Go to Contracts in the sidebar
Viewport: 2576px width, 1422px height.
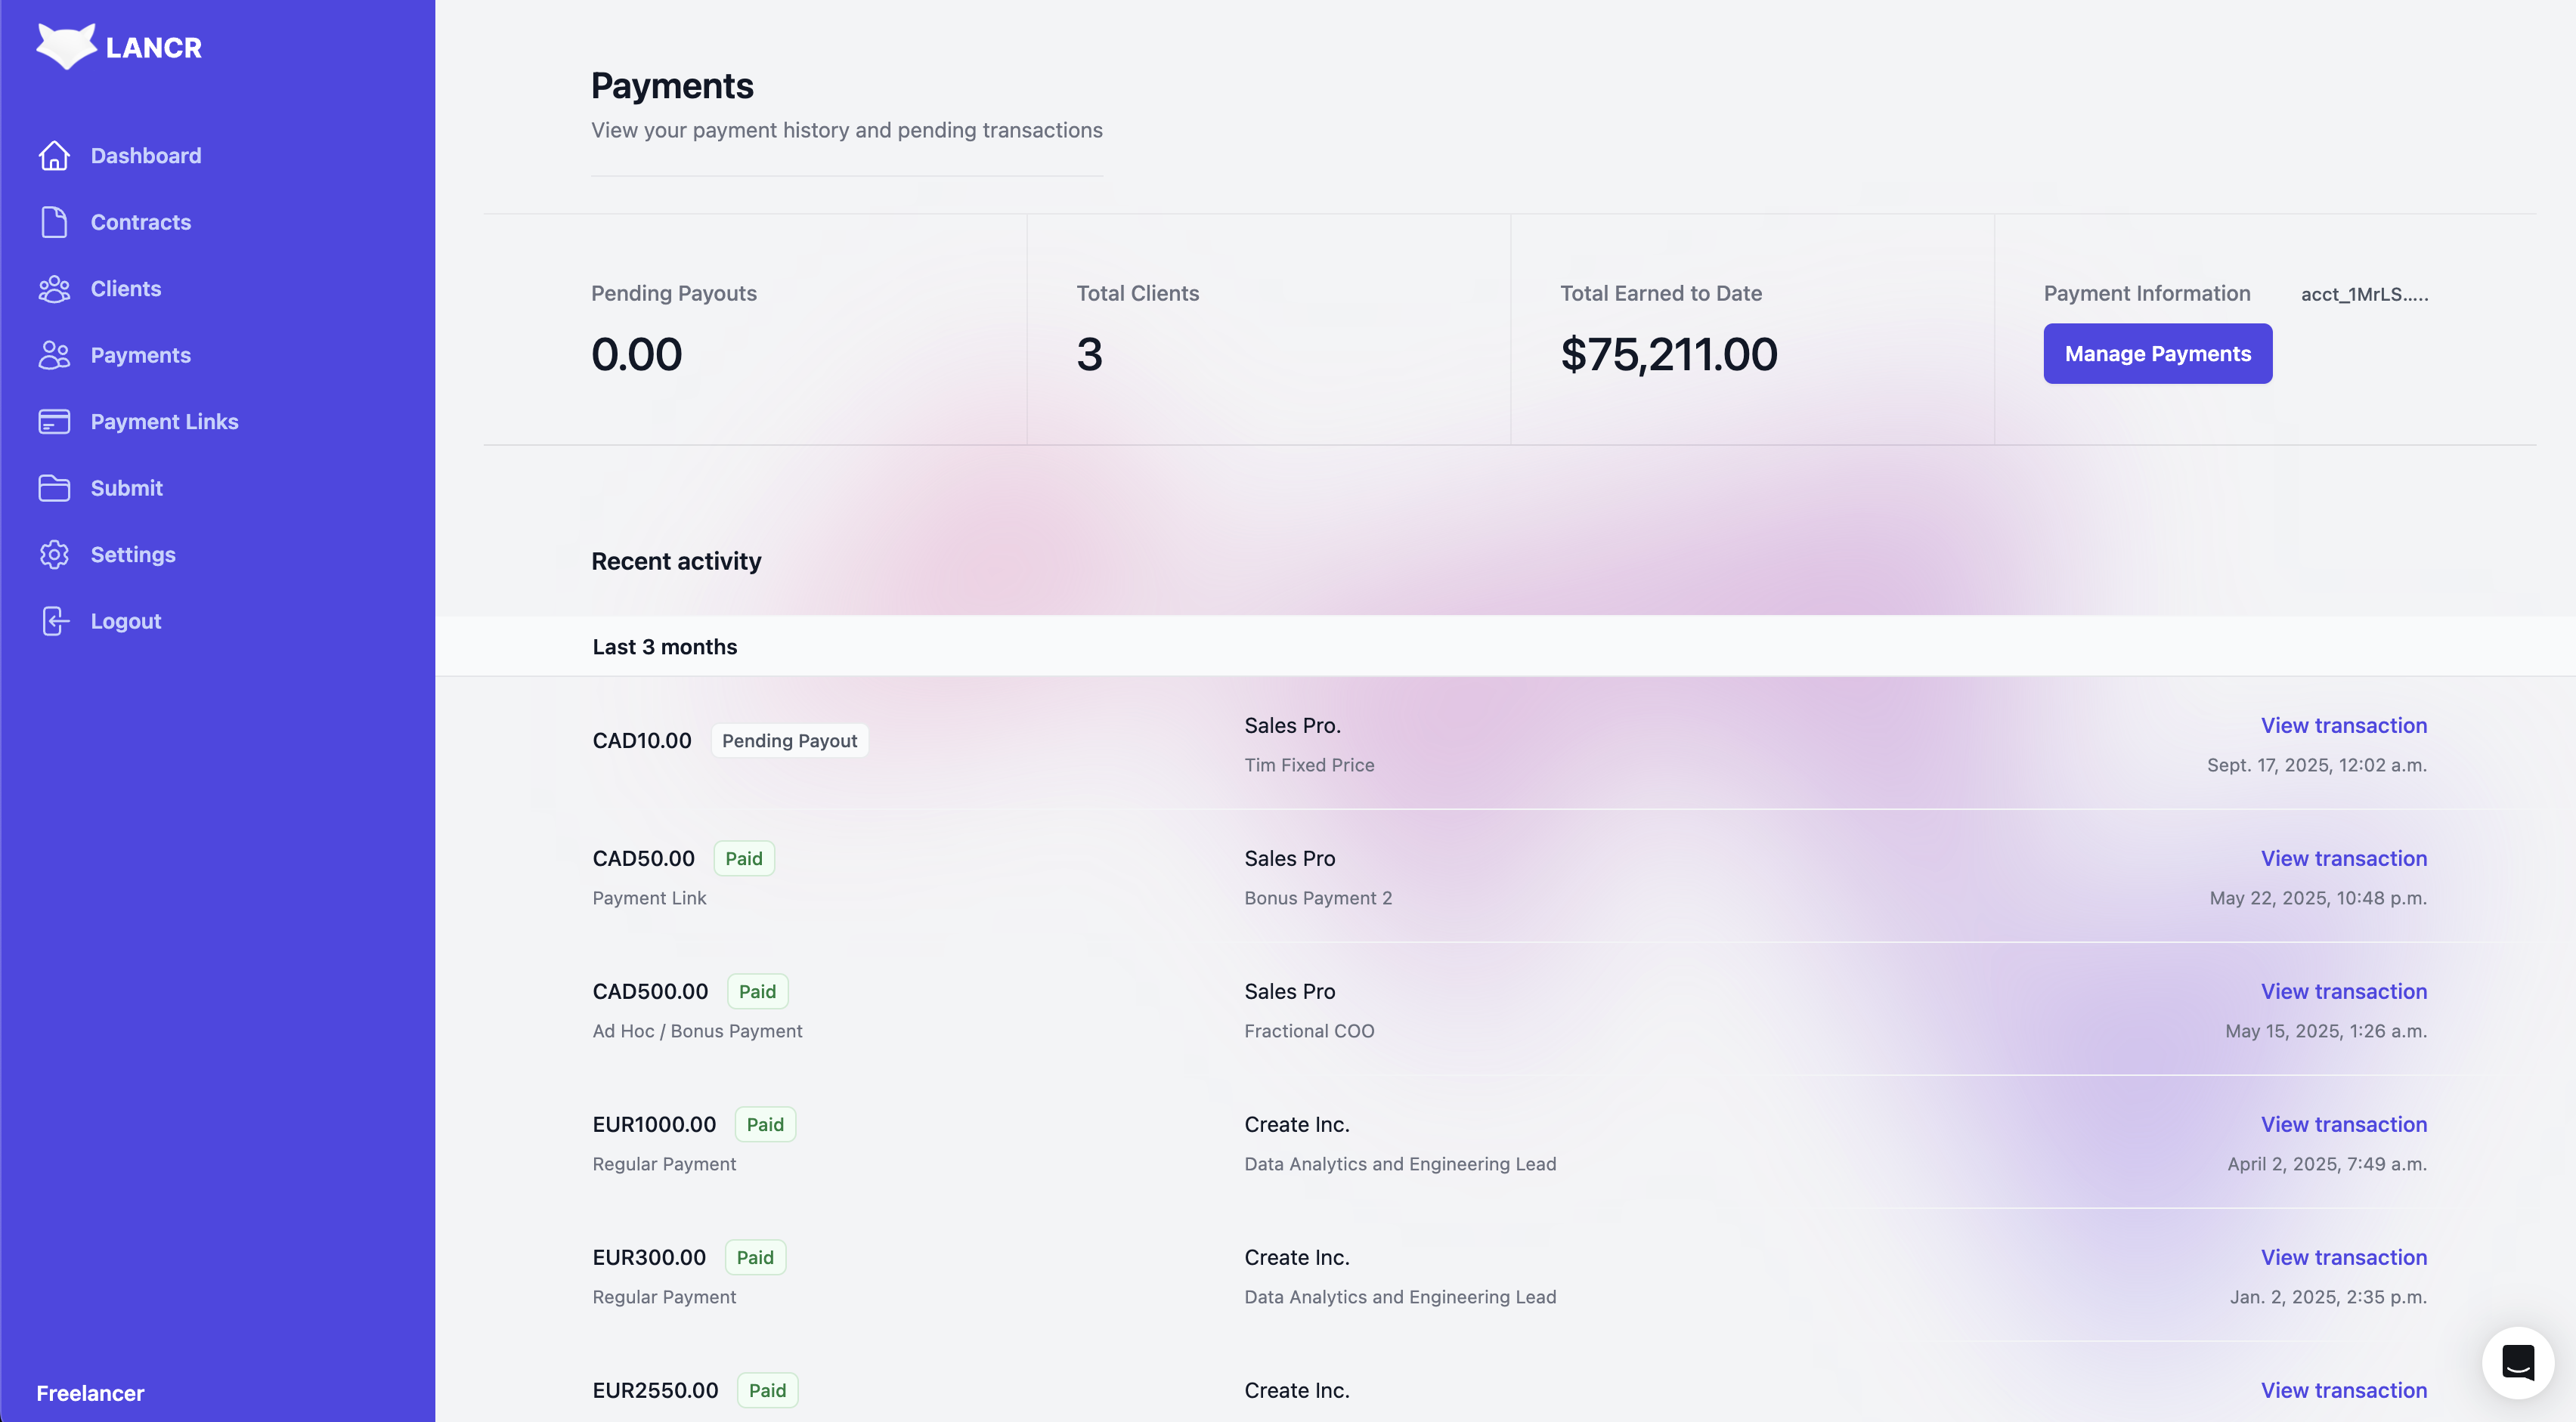pyautogui.click(x=140, y=222)
